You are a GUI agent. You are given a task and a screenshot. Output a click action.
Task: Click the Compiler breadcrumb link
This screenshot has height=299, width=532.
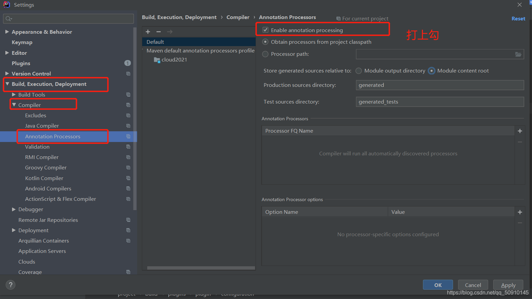pyautogui.click(x=238, y=17)
